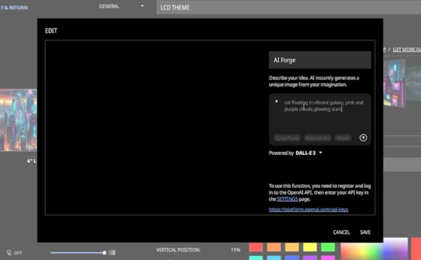Submit the prompt with the up-arrow icon

tap(363, 138)
